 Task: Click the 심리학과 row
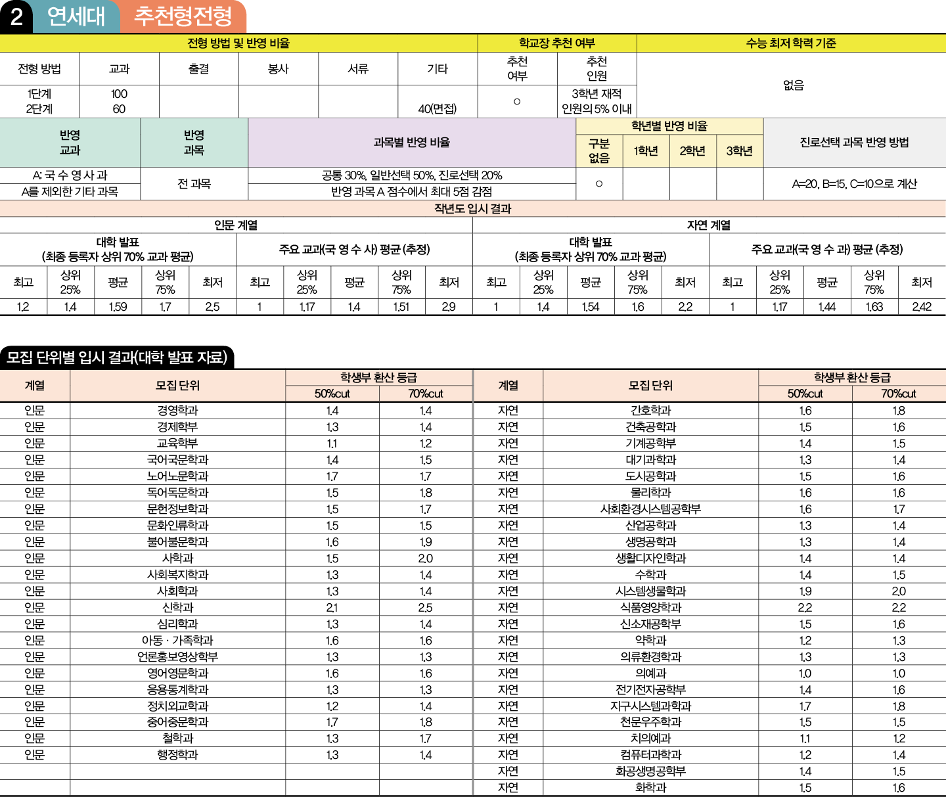[x=236, y=624]
